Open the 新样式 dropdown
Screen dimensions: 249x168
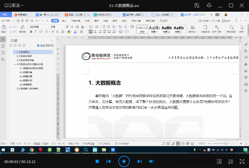point(193,29)
